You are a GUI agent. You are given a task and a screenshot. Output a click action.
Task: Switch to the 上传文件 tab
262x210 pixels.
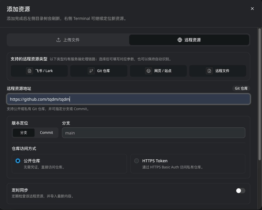click(68, 40)
